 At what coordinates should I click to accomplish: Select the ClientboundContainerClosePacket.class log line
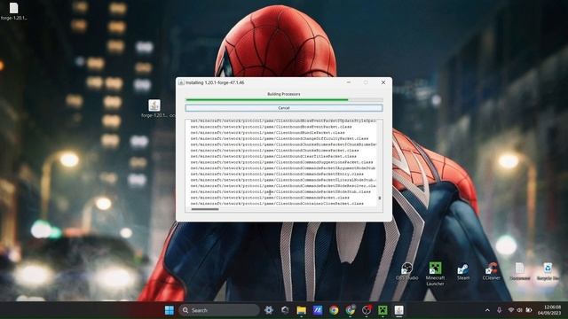277,204
